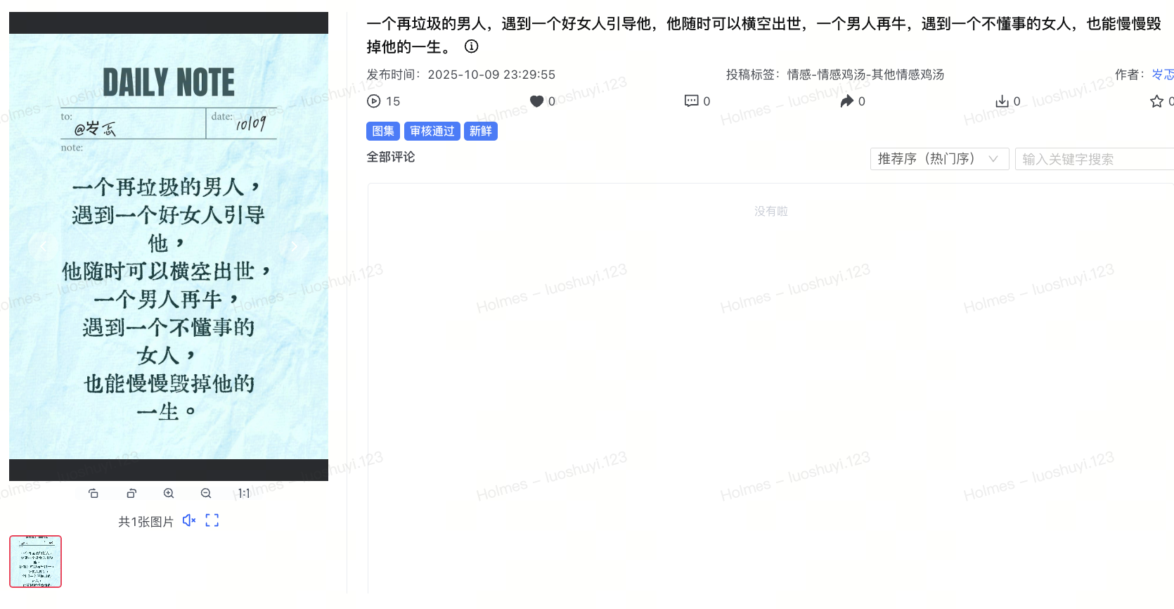Zoom in on the image
The image size is (1174, 609).
pyautogui.click(x=169, y=494)
